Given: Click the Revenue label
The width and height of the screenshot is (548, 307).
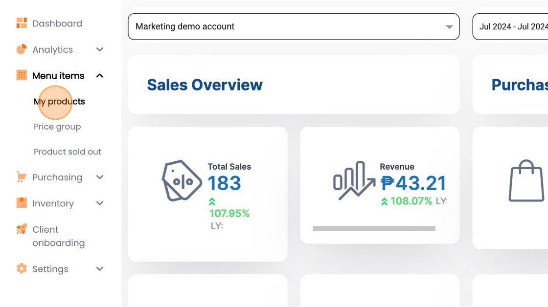Looking at the screenshot, I should tap(397, 167).
